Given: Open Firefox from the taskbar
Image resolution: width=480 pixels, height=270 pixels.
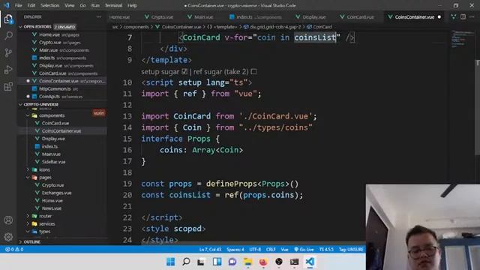Looking at the screenshot, I should coord(263,262).
